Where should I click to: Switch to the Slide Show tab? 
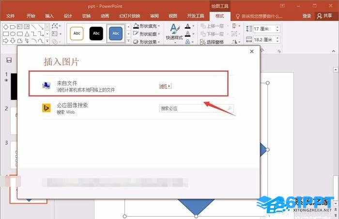[x=130, y=16]
